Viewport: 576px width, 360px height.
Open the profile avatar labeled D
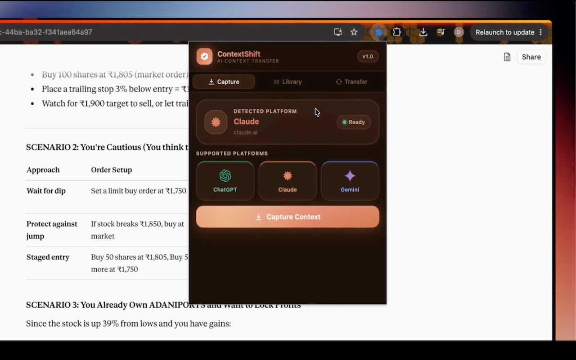coord(459,32)
